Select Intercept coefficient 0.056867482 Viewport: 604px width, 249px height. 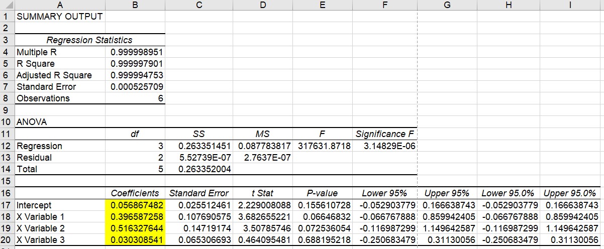135,205
